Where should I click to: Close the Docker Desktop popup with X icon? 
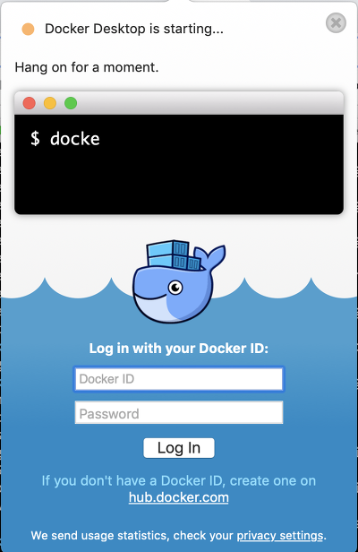336,23
